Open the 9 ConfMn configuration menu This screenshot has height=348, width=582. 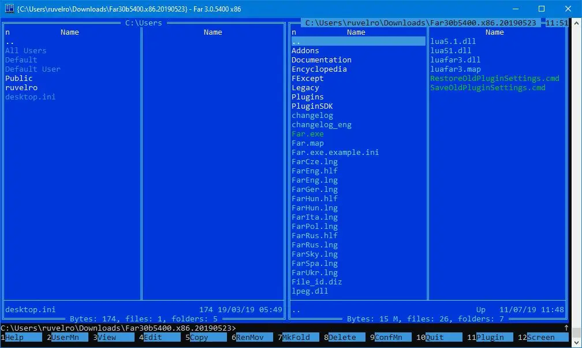coord(391,337)
